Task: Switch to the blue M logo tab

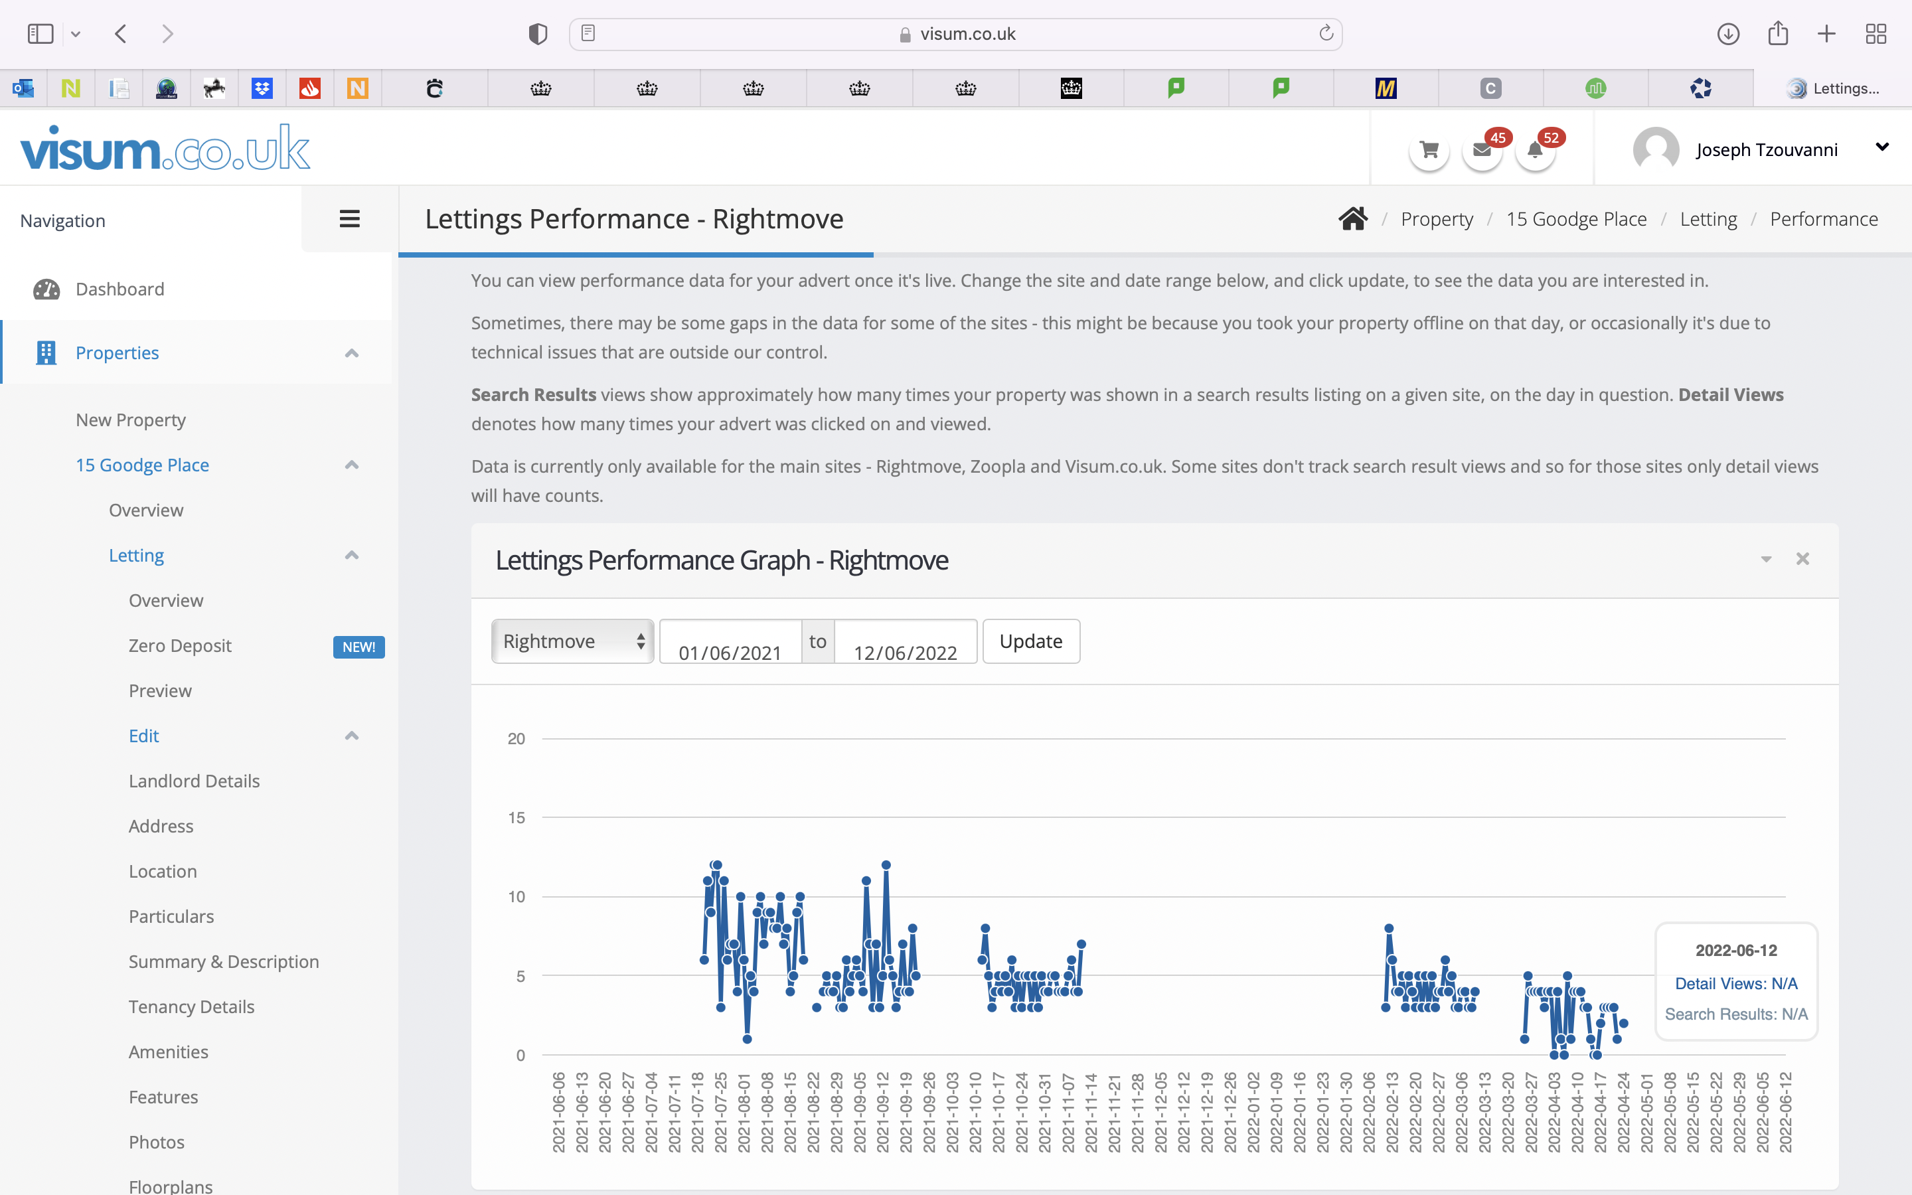Action: click(x=1386, y=88)
